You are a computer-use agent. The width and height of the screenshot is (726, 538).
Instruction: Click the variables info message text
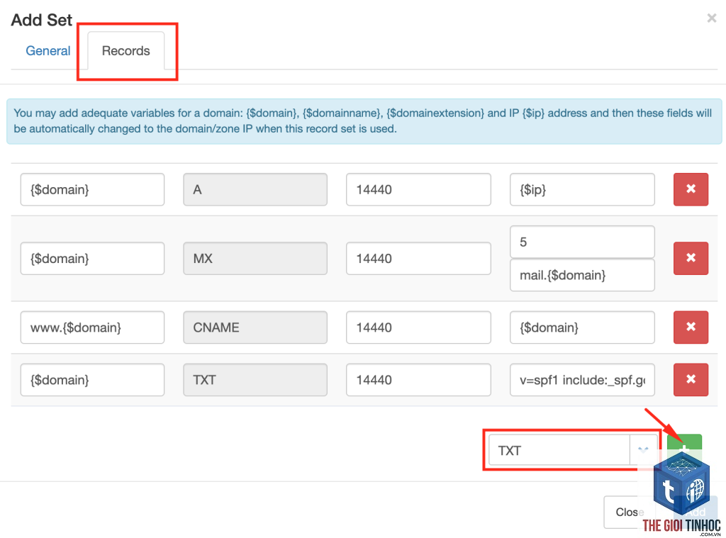tap(362, 121)
